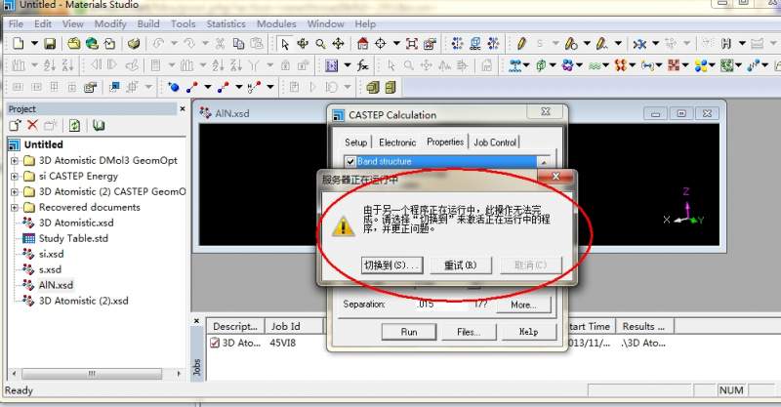Open the Clean structure dropdown arrow
The height and width of the screenshot is (407, 781).
point(655,44)
